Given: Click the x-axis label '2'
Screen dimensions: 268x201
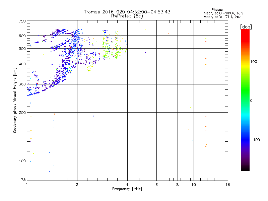Looking at the screenshot, I should 77,185.
